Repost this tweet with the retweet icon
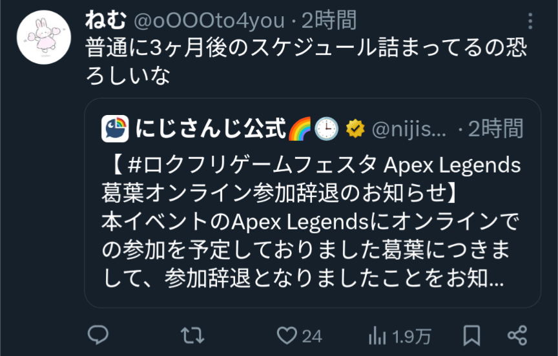 point(192,335)
